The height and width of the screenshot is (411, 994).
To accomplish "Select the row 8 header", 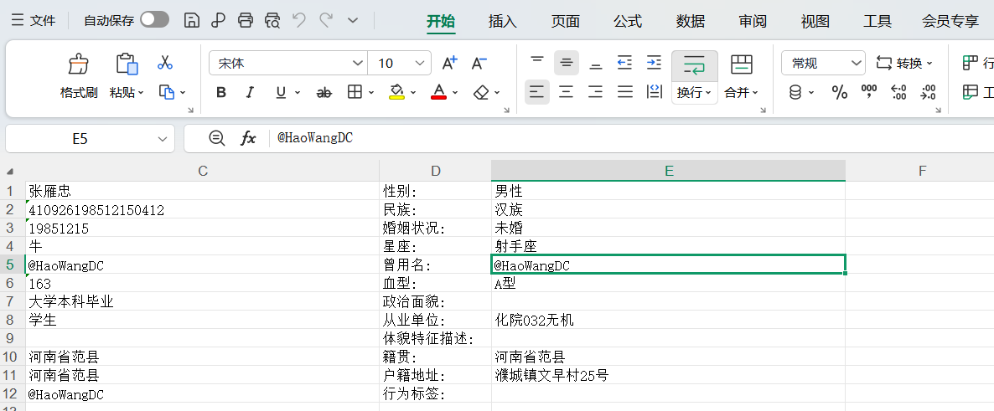I will tap(10, 320).
